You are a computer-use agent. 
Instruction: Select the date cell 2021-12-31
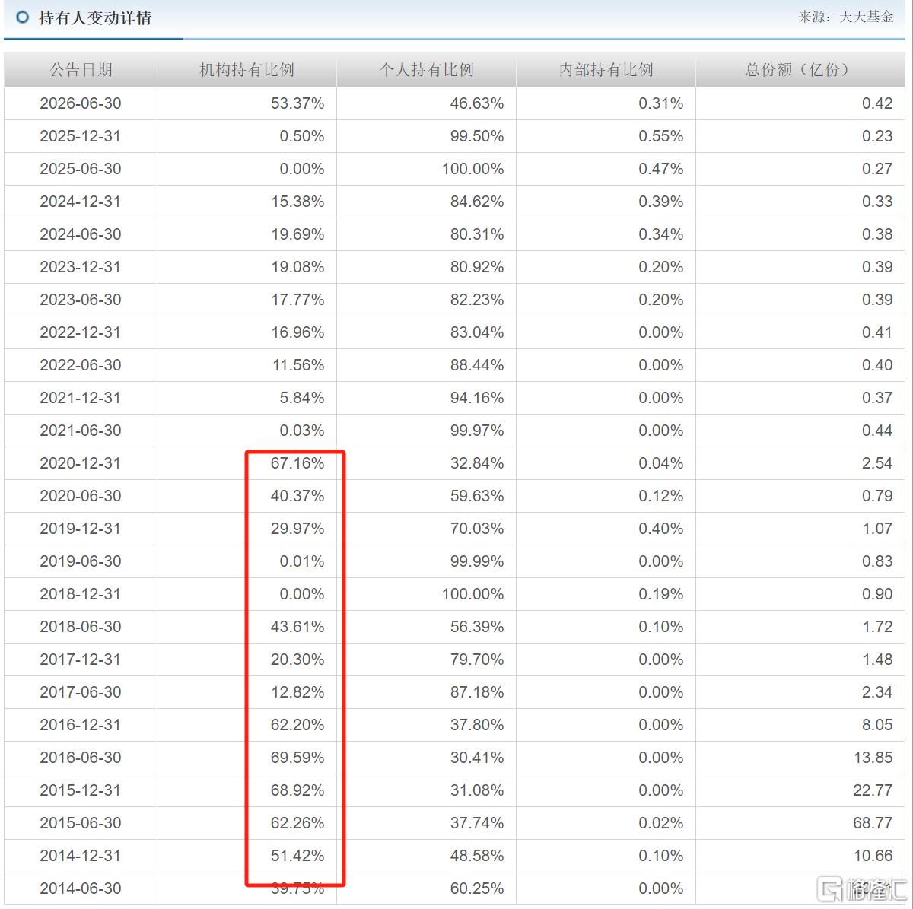[81, 398]
